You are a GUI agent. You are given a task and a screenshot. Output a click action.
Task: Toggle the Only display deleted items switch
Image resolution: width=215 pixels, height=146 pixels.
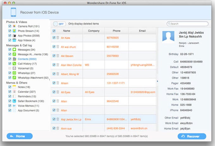pyautogui.click(x=59, y=24)
